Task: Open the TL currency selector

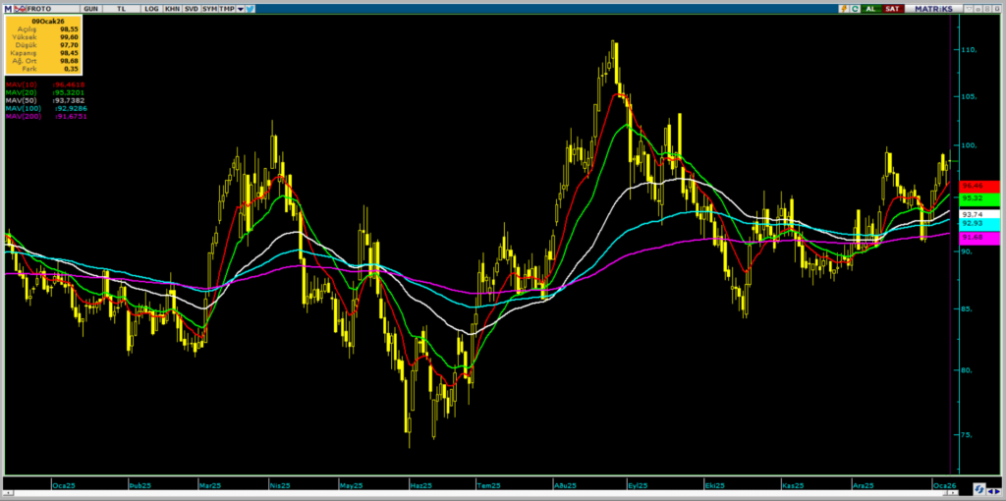Action: (122, 8)
